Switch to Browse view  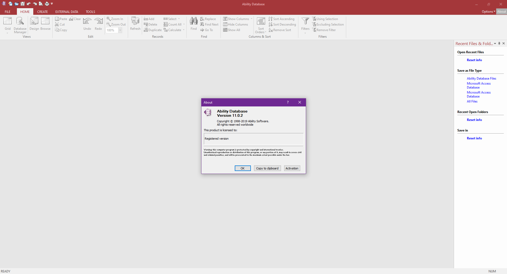[45, 24]
